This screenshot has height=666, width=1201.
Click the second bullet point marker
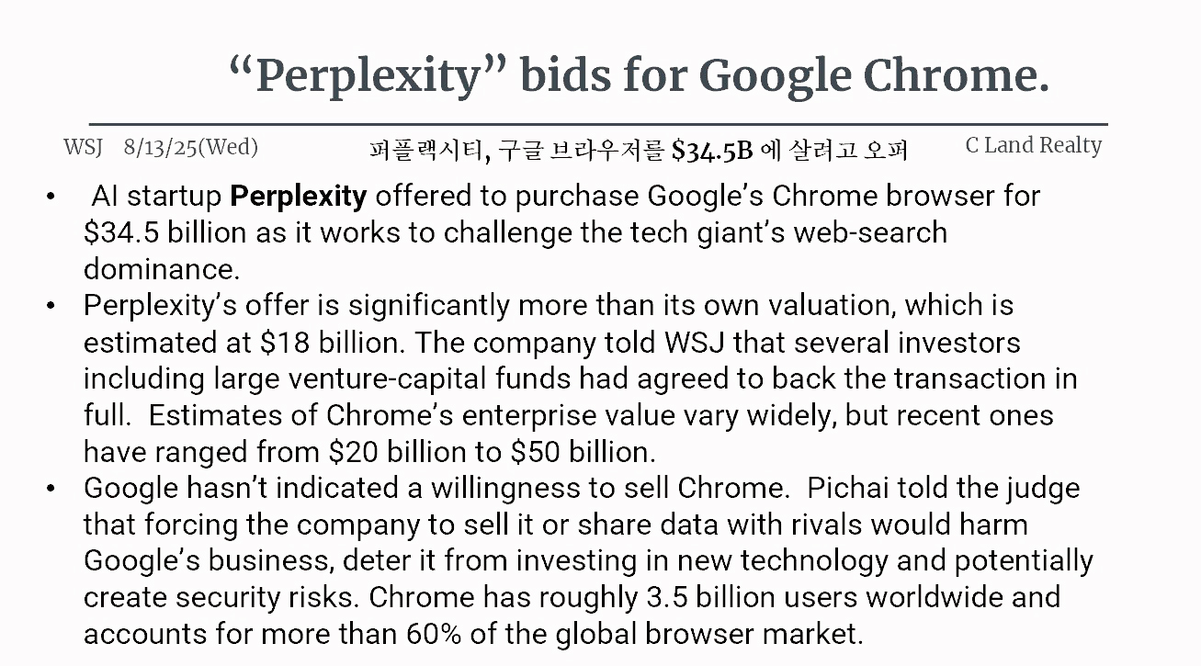[51, 306]
